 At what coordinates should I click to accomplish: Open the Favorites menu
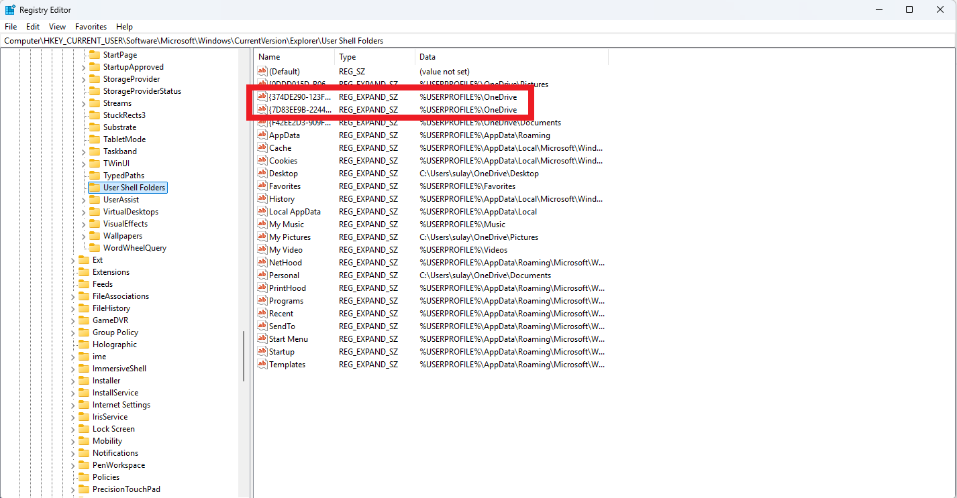pos(91,27)
